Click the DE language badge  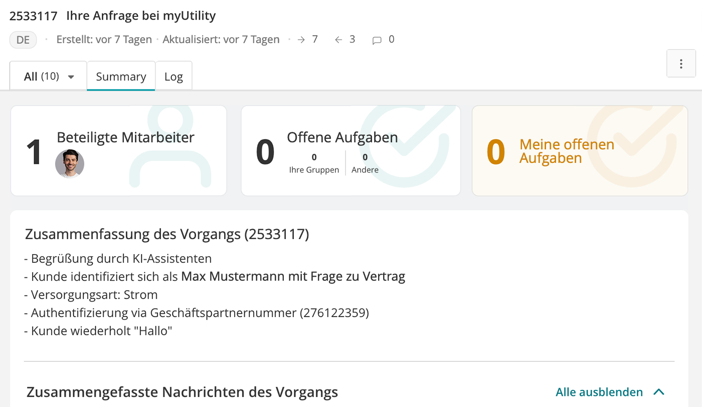[x=23, y=39]
